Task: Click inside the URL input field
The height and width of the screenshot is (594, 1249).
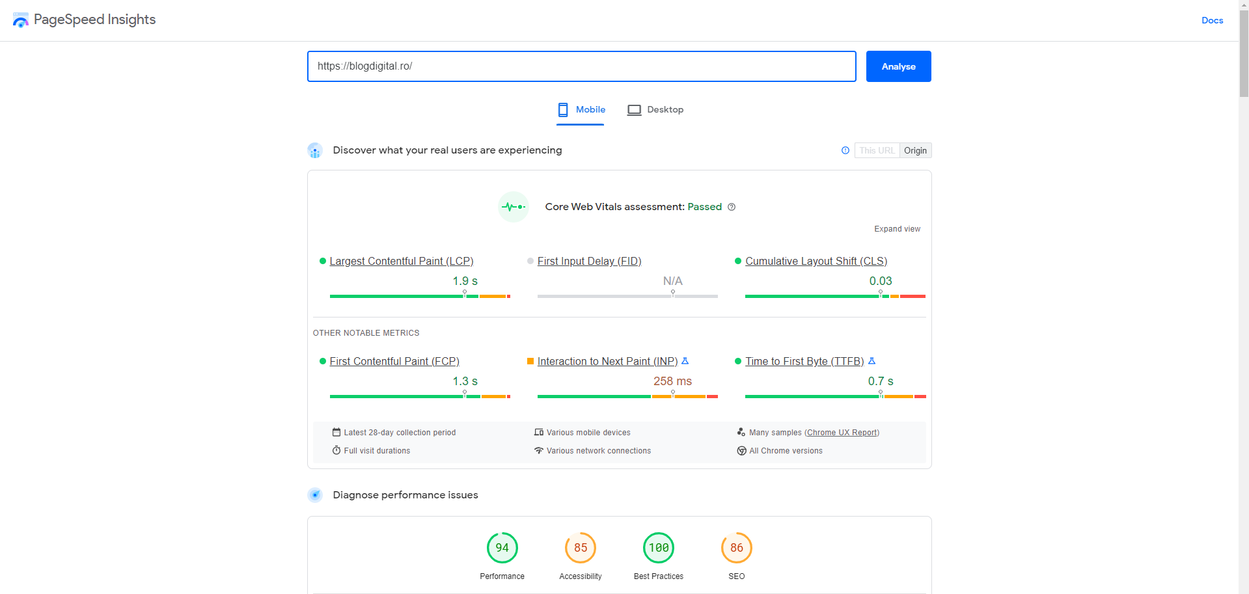Action: point(581,66)
